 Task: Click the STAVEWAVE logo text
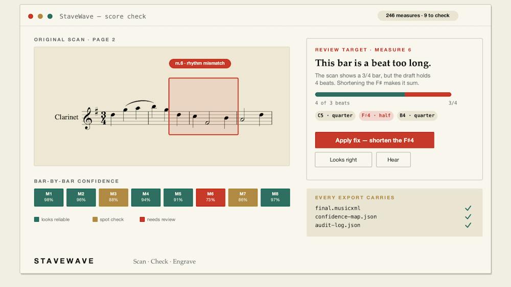(x=64, y=261)
